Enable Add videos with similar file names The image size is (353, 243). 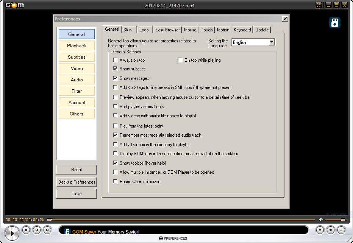[115, 116]
